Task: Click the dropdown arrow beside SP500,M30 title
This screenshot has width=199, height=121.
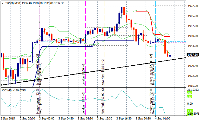Action: click(x=2, y=2)
